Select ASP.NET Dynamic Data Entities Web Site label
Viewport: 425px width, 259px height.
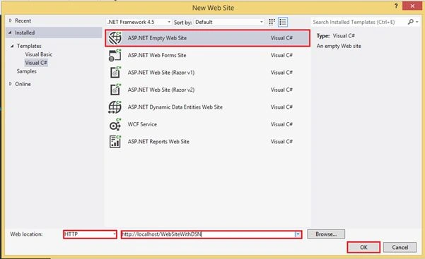175,107
